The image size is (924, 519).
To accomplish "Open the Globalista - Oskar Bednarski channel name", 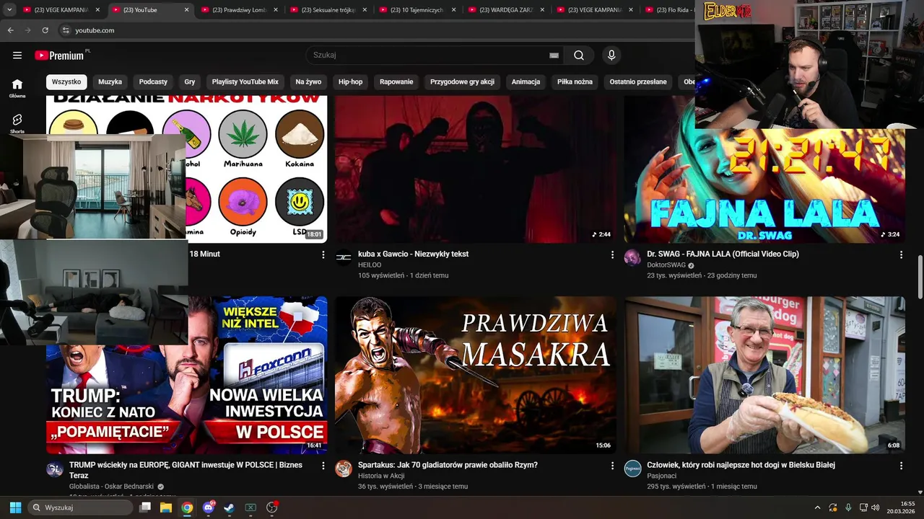I will point(111,487).
